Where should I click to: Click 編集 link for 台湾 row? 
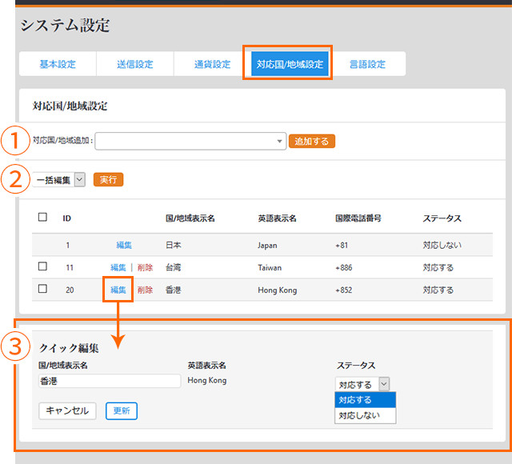click(x=118, y=267)
